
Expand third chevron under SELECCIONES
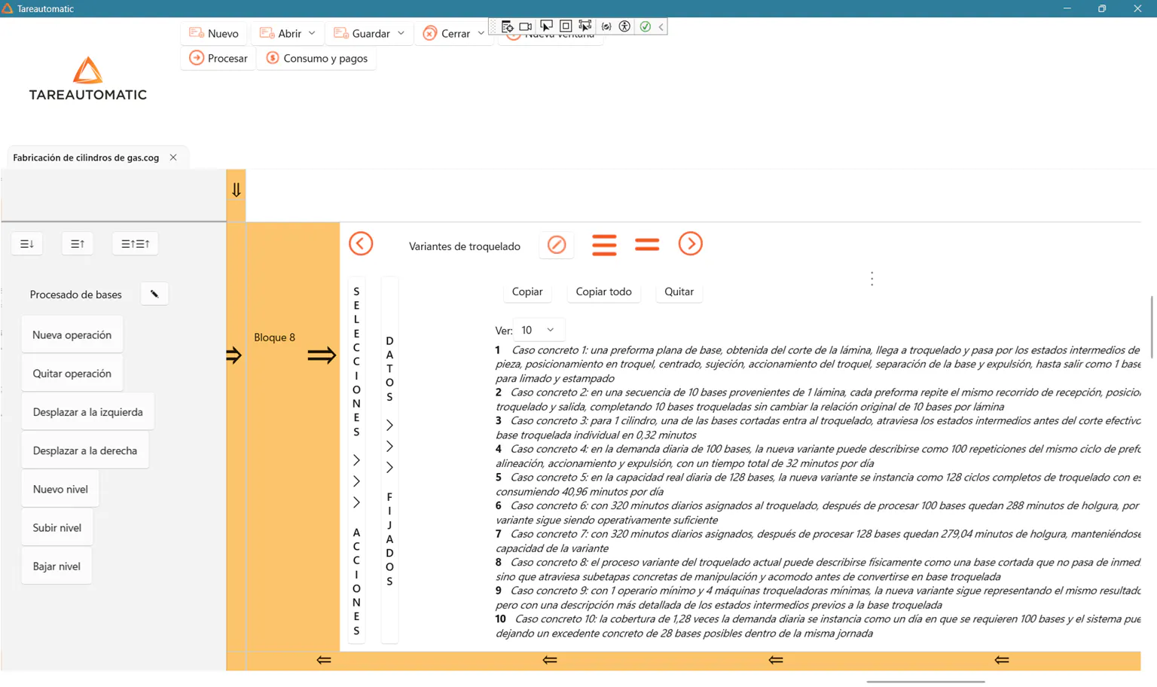tap(356, 502)
